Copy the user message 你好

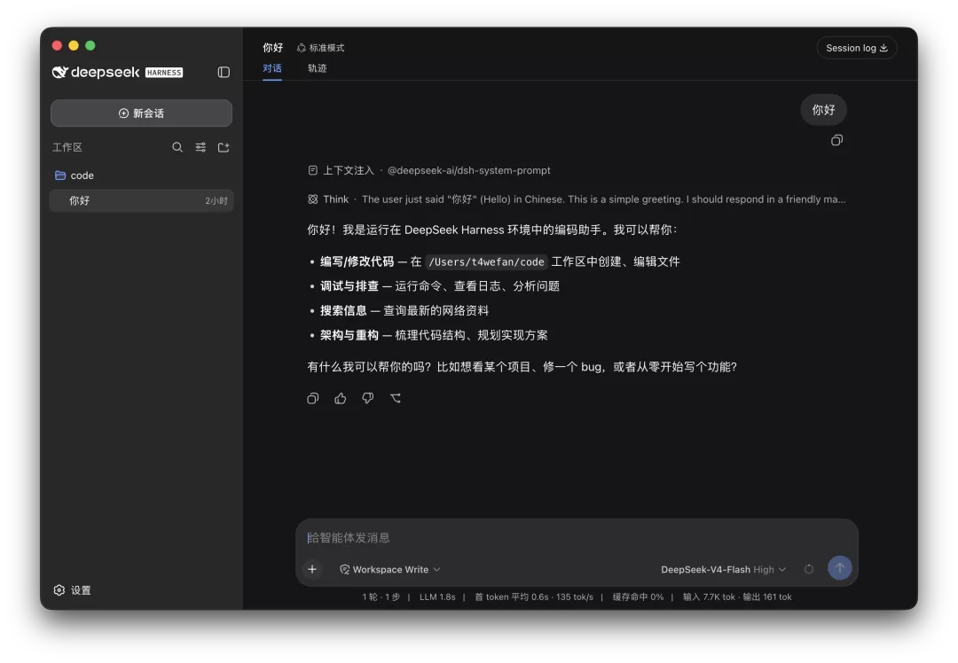coord(837,140)
